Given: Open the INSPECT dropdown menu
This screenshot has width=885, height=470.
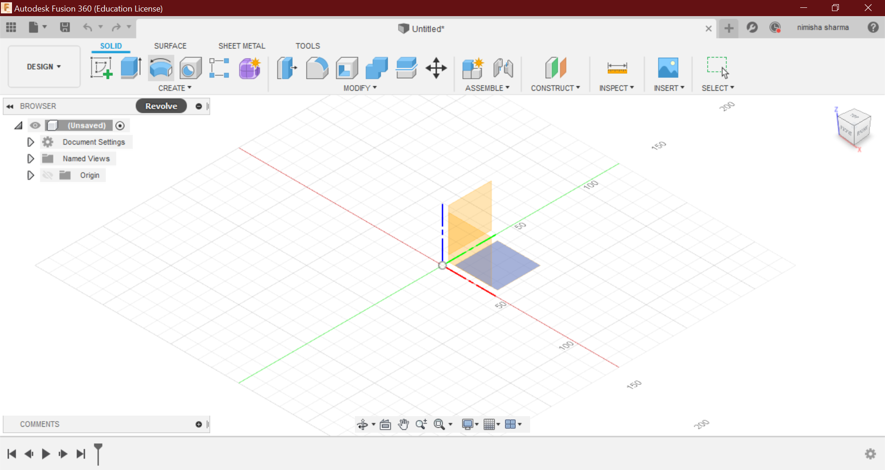Looking at the screenshot, I should click(617, 88).
